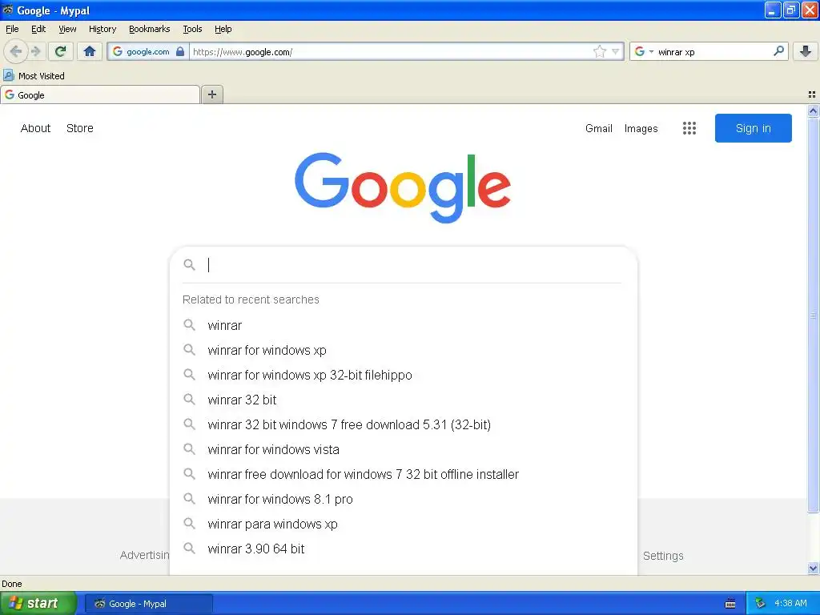
Task: Click the magnifier in the browser search box
Action: [x=778, y=50]
